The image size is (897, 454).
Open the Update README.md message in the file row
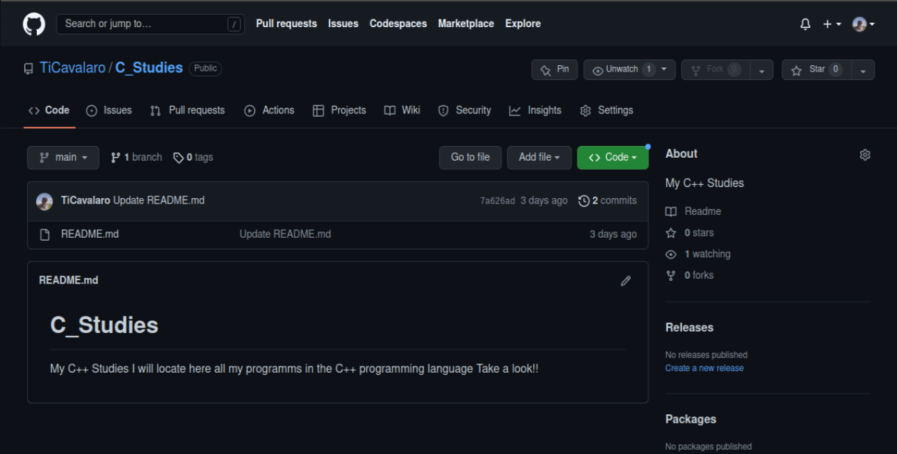pos(285,234)
